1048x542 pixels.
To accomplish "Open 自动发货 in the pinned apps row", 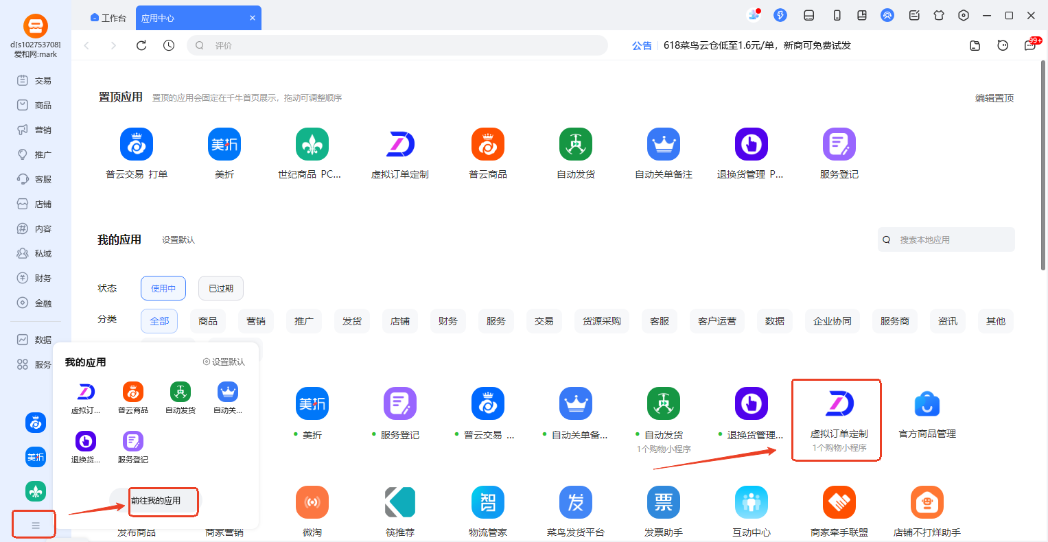I will (576, 145).
